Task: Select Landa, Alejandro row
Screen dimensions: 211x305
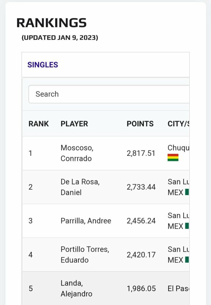Action: [76, 289]
